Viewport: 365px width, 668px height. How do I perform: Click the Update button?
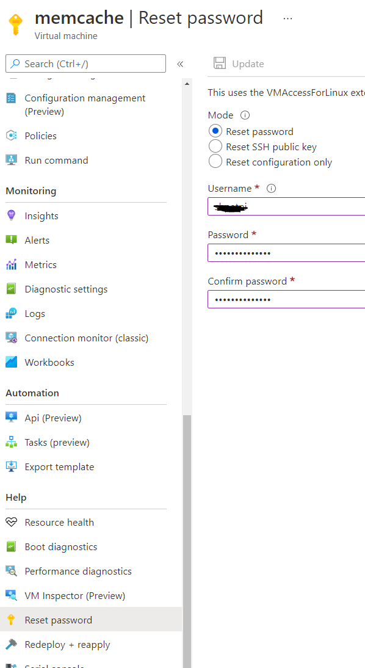click(239, 64)
